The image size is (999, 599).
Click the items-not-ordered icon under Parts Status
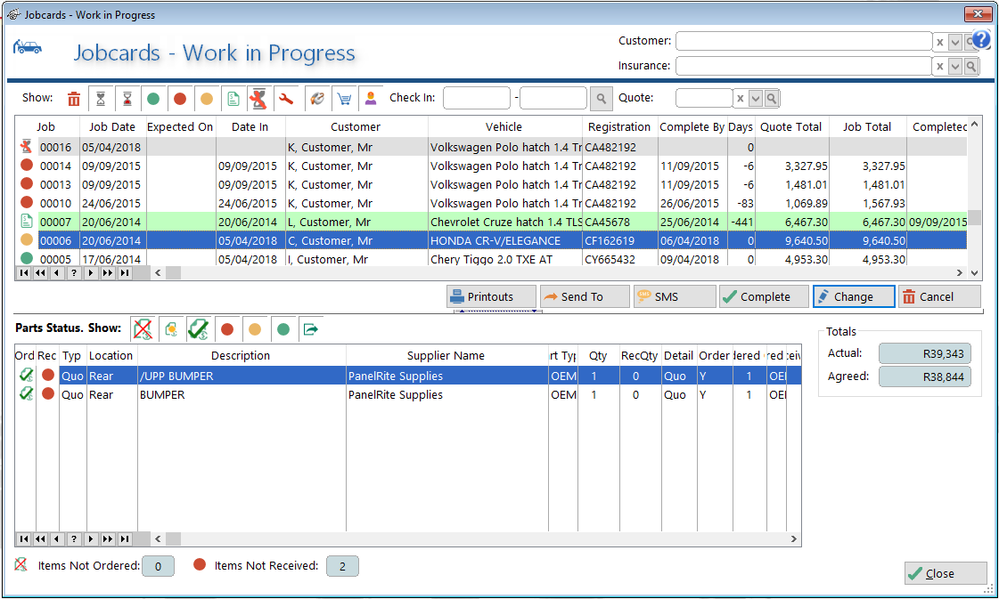point(142,328)
